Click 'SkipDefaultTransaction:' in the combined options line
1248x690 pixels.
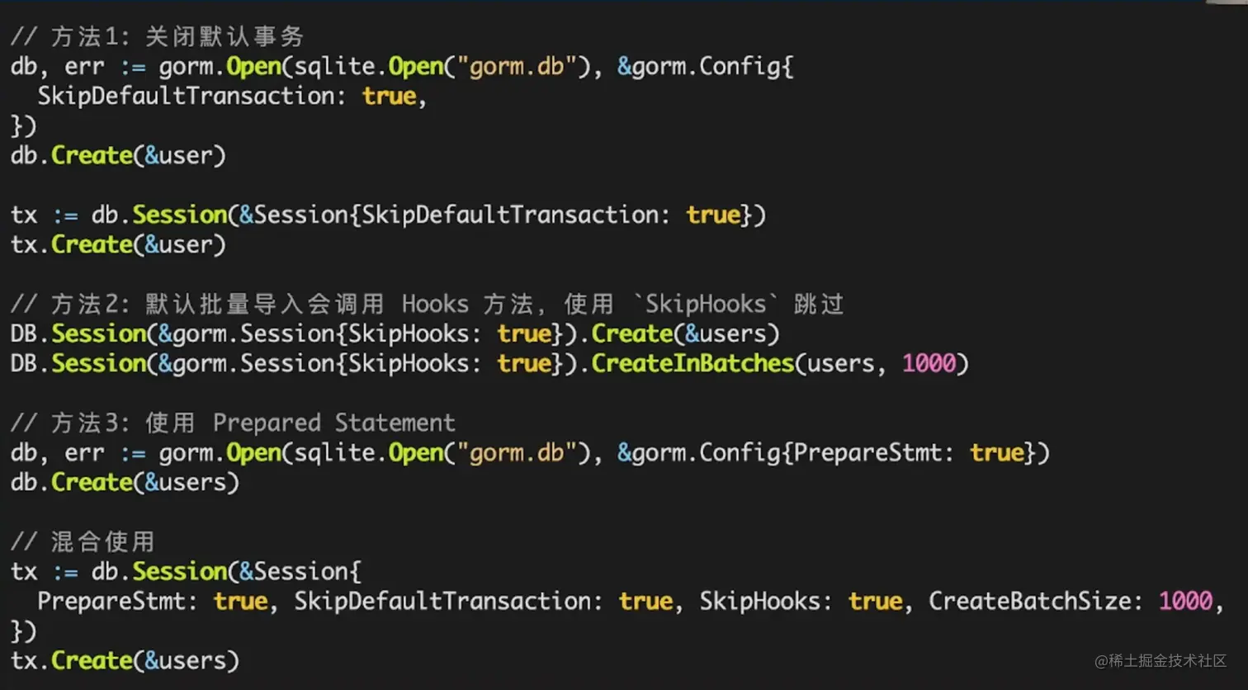[449, 601]
